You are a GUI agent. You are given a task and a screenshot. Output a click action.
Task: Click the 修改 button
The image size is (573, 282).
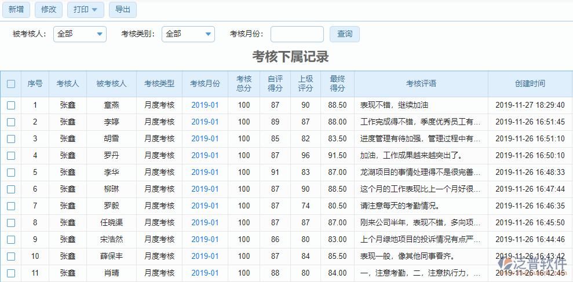click(49, 9)
